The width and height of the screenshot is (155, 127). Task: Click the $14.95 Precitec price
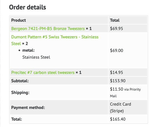pos(116,73)
